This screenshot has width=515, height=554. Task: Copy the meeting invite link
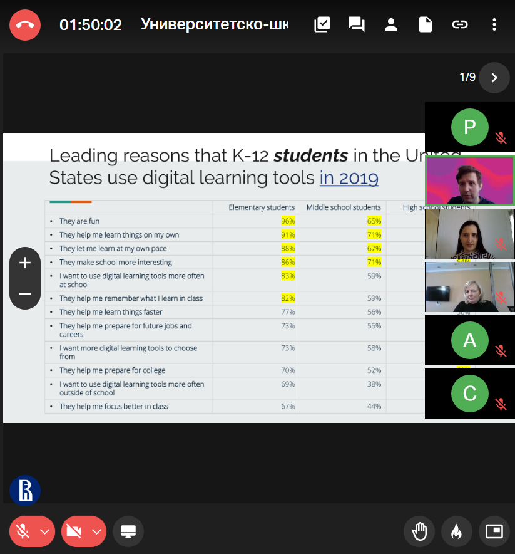pyautogui.click(x=460, y=24)
